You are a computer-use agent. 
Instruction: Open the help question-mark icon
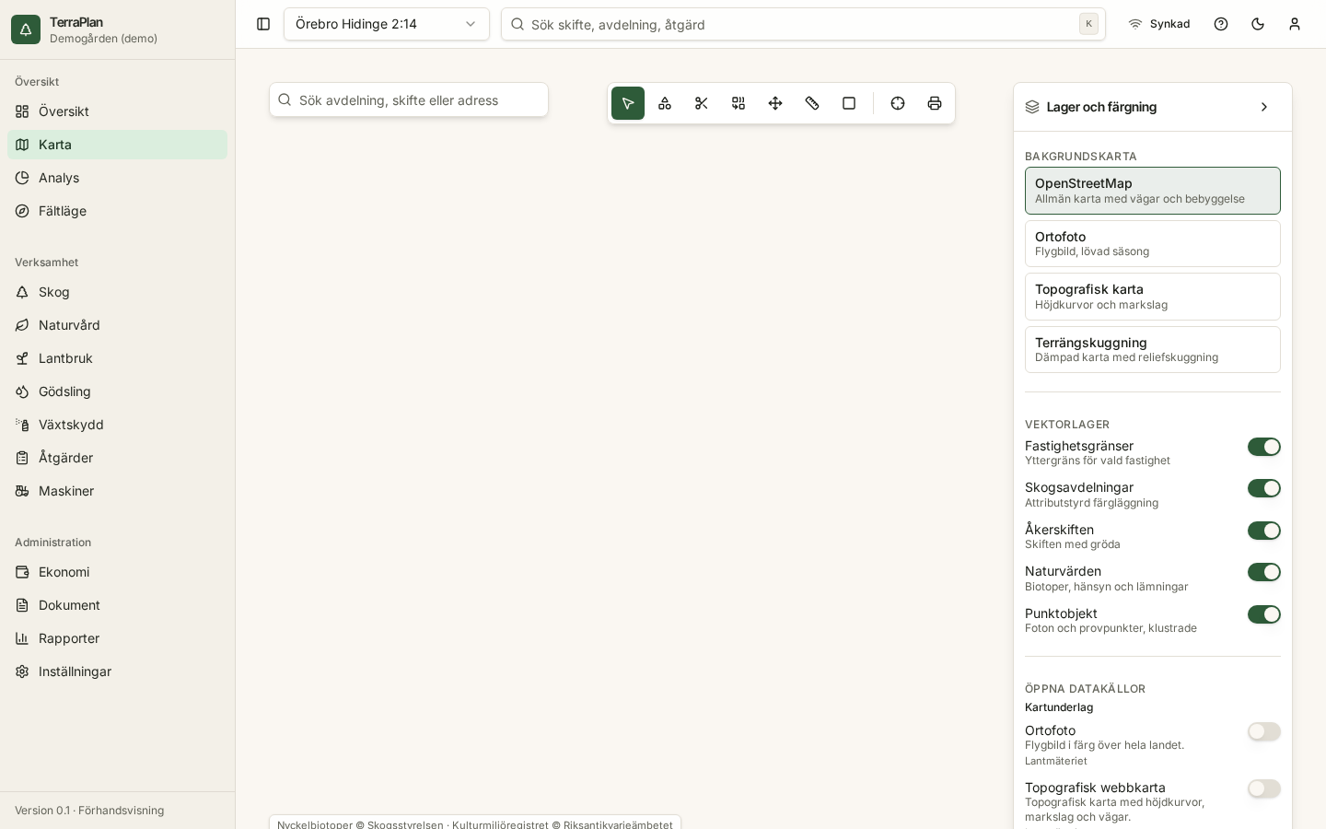coord(1221,24)
